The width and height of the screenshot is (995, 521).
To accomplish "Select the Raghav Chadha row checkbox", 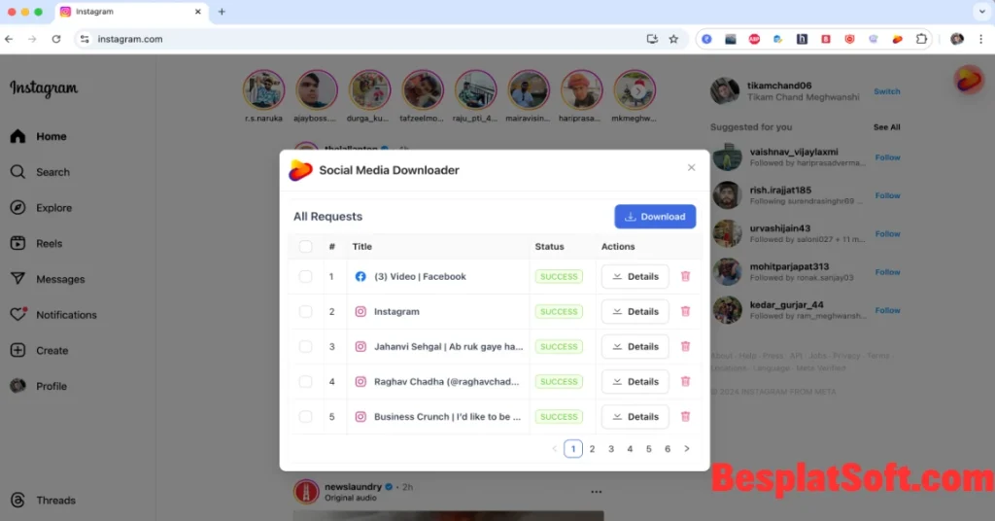I will pos(305,381).
